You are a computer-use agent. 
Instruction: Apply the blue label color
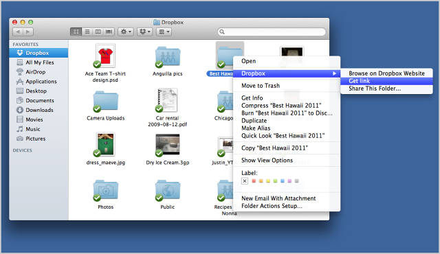[x=283, y=181]
